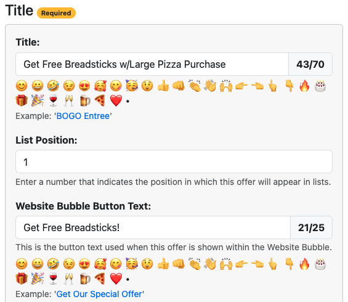This screenshot has width=348, height=302.
Task: Pick pizza emoji under Website Bubble text
Action: coord(100,279)
